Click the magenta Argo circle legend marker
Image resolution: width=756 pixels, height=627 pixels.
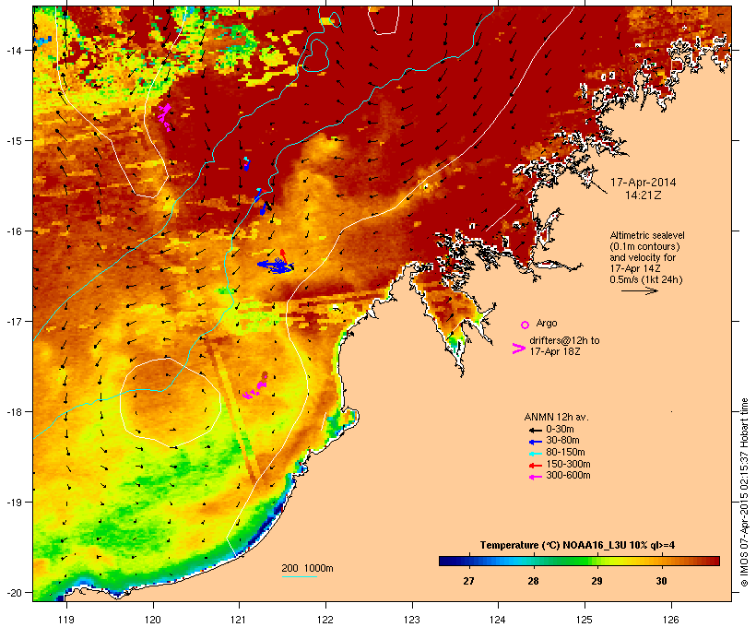pos(526,325)
